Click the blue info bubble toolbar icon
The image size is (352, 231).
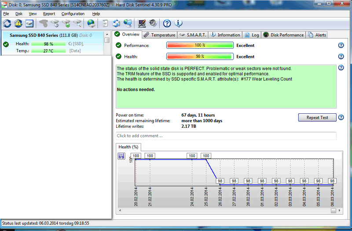coord(178,23)
